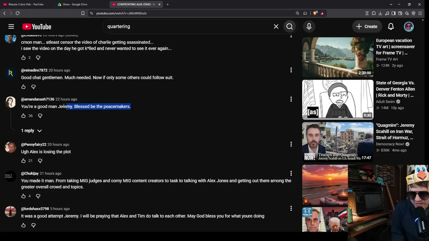This screenshot has height=241, width=429.
Task: Click the Create button
Action: pyautogui.click(x=367, y=26)
